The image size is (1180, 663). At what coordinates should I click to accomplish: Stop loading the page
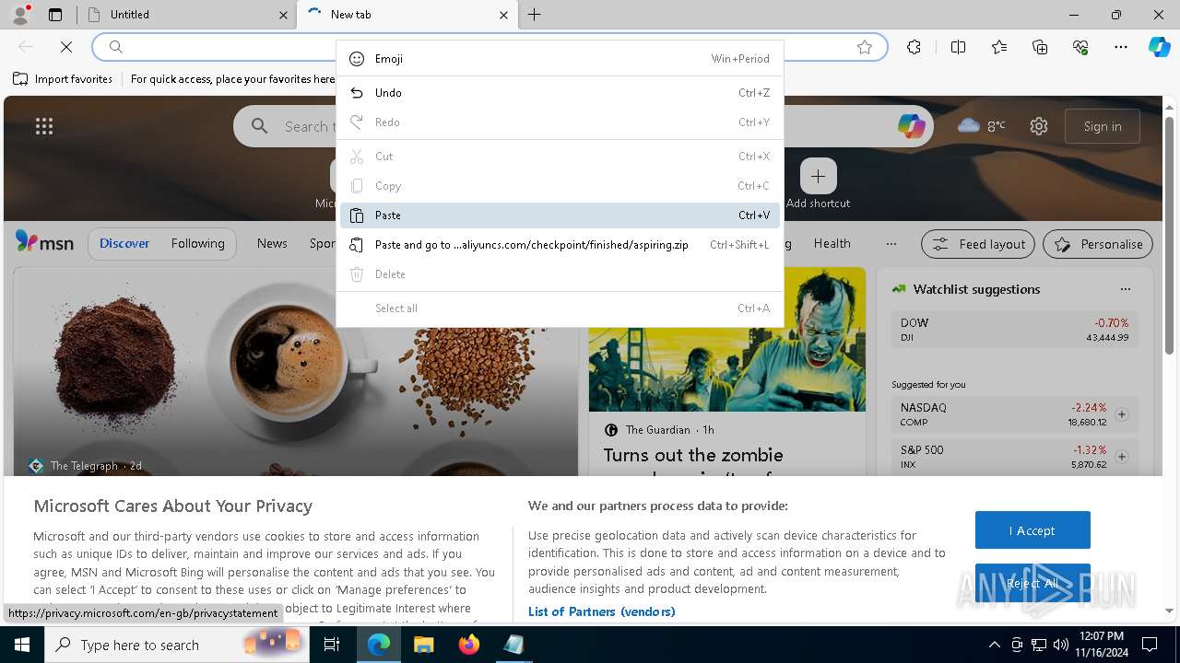pos(66,47)
